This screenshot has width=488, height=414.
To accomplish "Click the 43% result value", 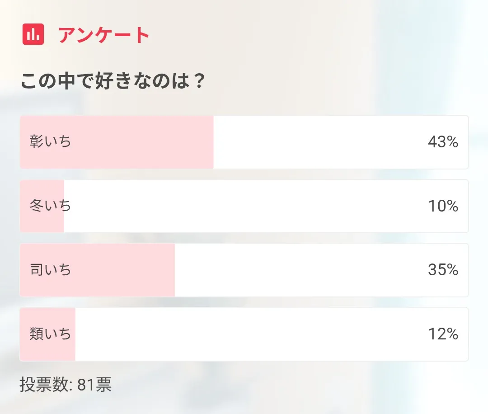I will pos(443,142).
